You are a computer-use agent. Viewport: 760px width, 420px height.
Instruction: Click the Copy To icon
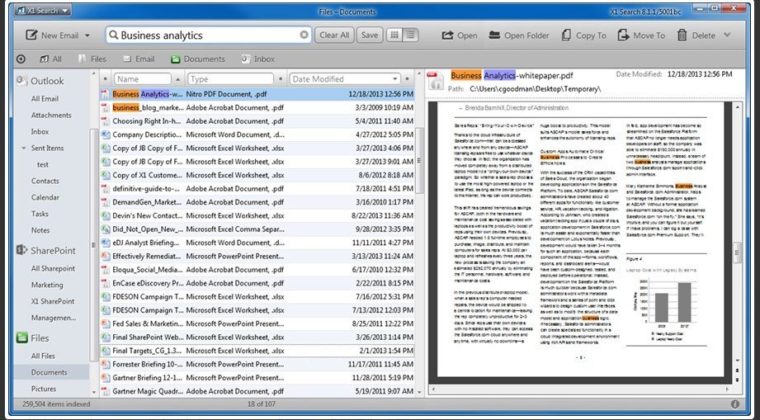tap(566, 35)
